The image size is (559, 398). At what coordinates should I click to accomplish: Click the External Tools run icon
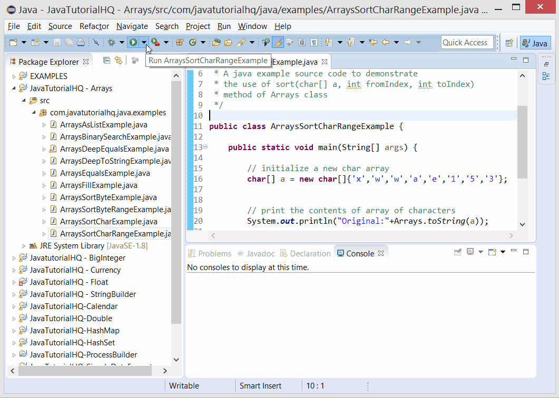click(155, 43)
